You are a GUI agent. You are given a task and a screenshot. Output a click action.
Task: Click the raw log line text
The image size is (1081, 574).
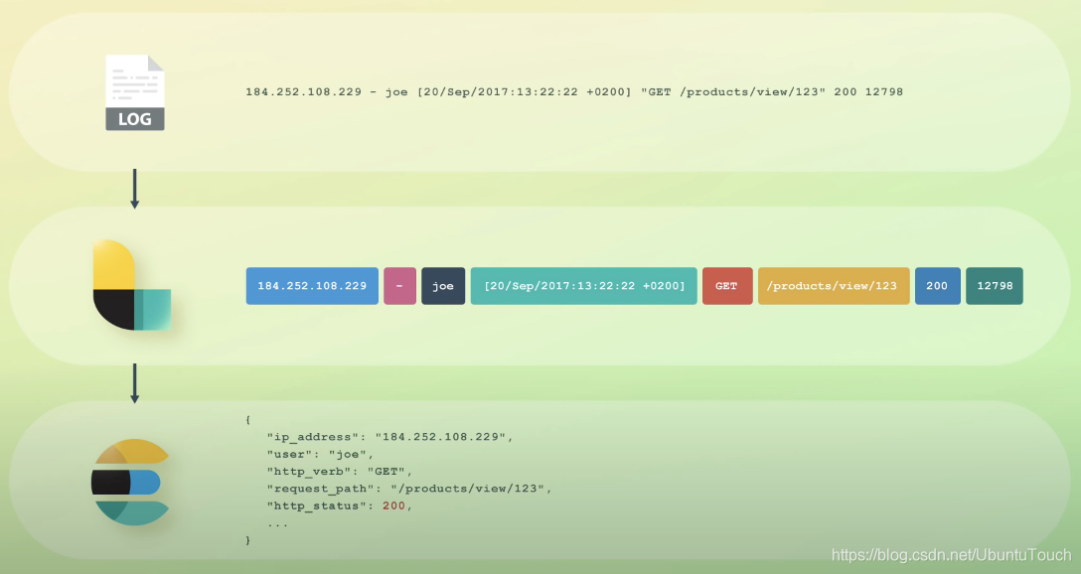[574, 92]
